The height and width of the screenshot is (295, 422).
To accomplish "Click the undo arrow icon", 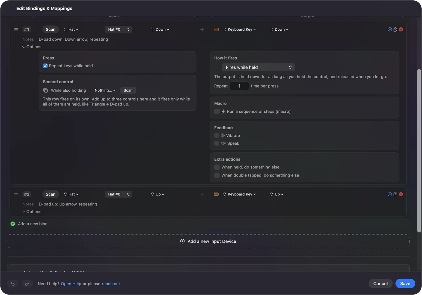I will click(x=13, y=284).
